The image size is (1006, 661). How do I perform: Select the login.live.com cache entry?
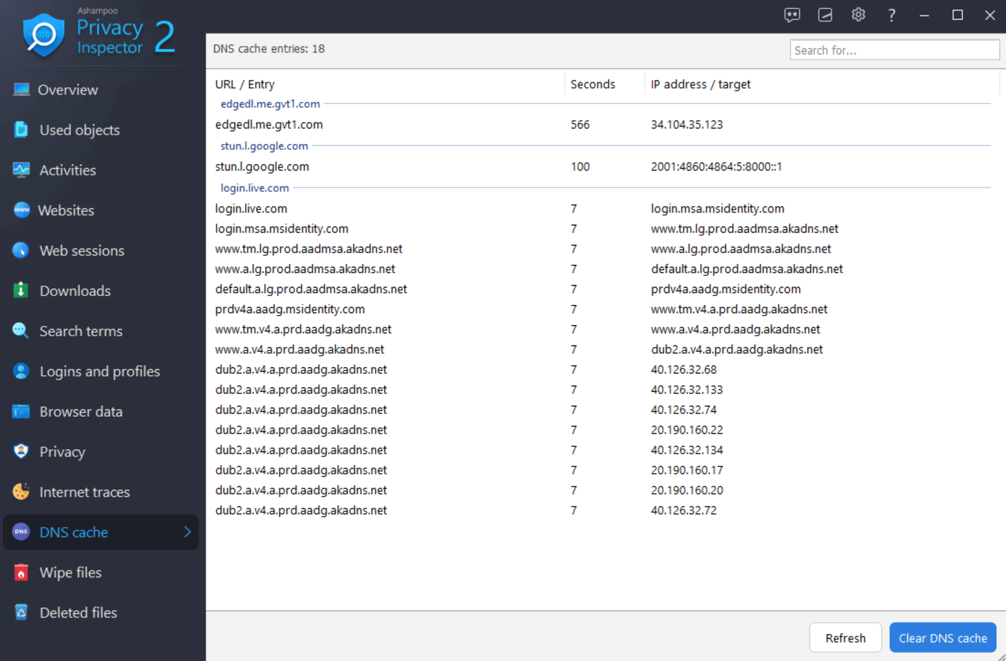[x=251, y=208]
